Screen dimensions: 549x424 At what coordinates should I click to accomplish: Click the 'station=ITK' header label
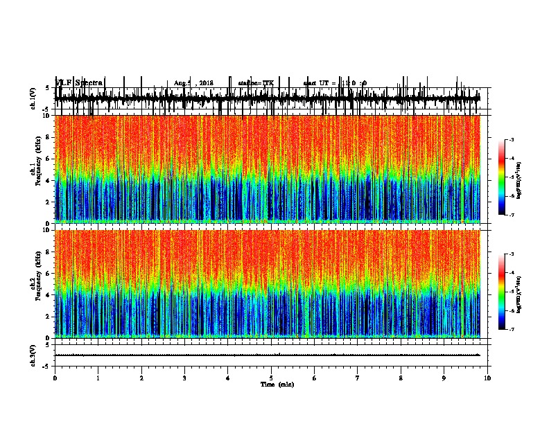pyautogui.click(x=256, y=83)
